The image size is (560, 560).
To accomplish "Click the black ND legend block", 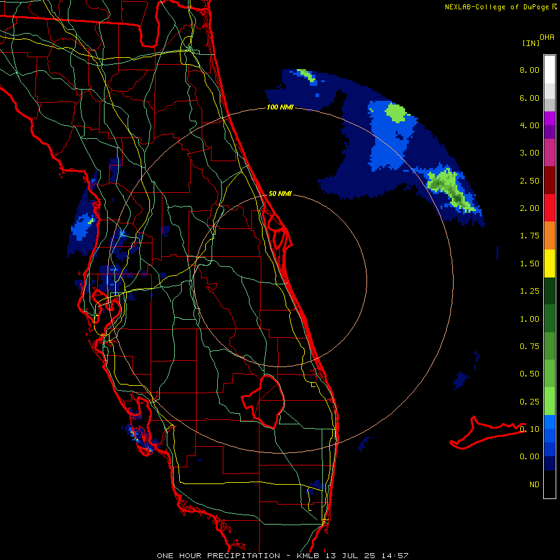I will (x=549, y=484).
